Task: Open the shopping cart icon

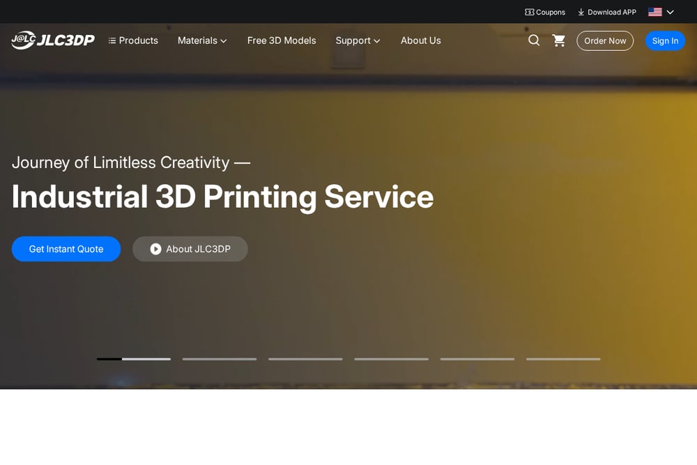Action: coord(559,40)
